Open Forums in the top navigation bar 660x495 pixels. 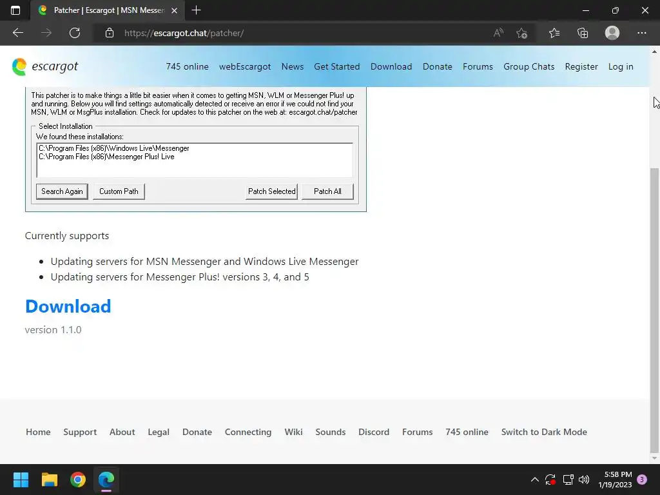click(478, 66)
